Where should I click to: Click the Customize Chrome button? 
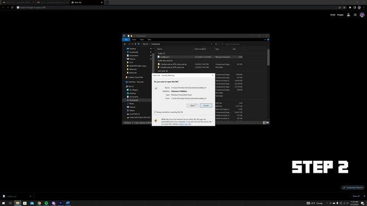click(x=353, y=188)
